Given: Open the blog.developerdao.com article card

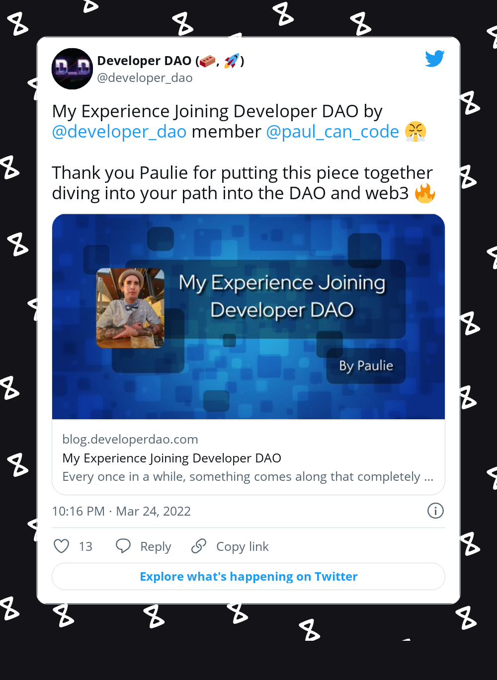Looking at the screenshot, I should pyautogui.click(x=130, y=439).
